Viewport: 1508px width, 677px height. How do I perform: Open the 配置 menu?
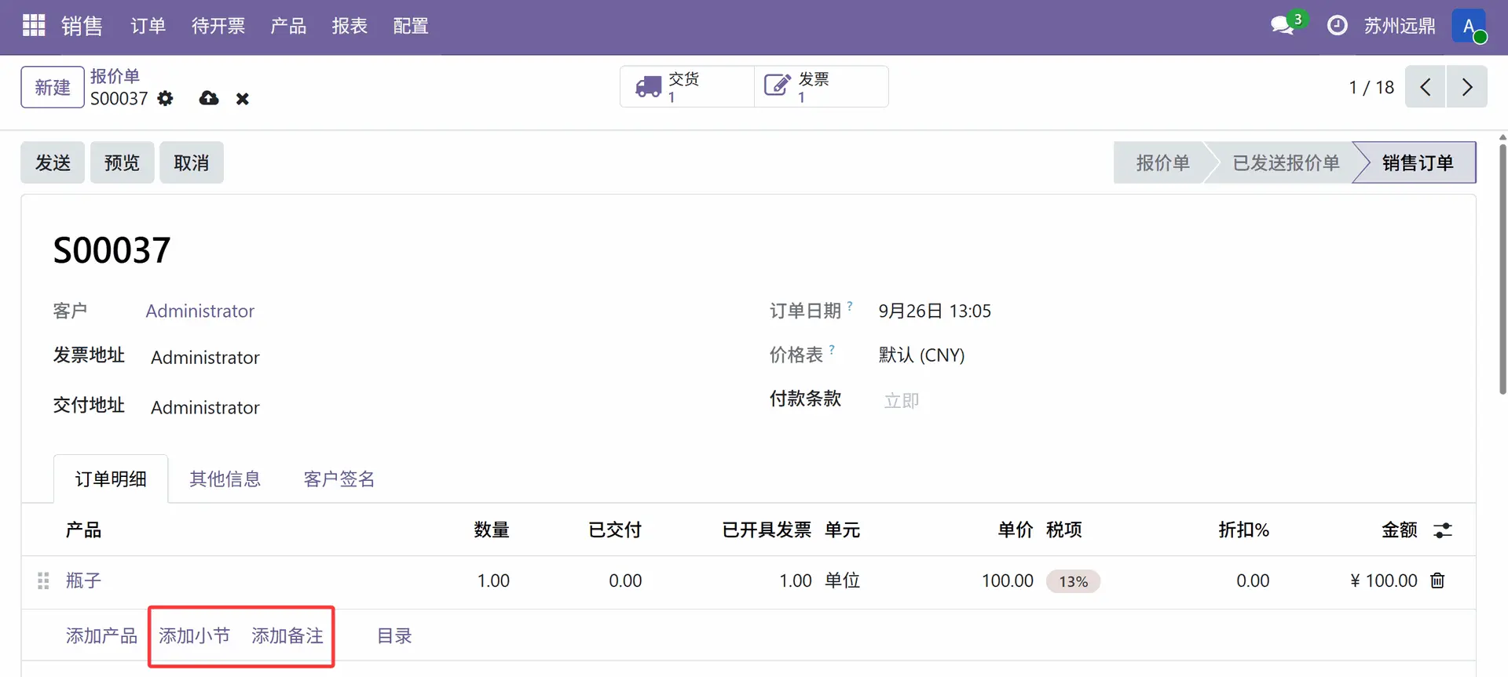tap(411, 26)
